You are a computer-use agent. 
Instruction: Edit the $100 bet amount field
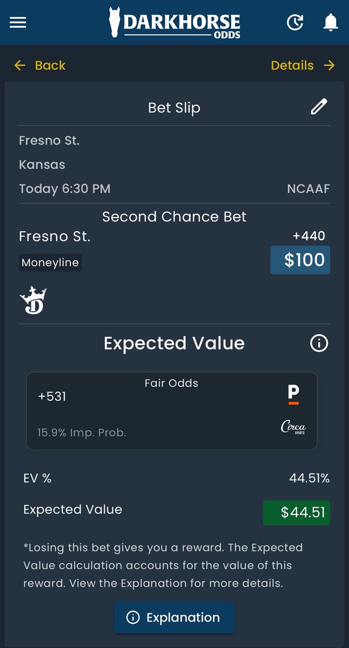click(x=300, y=260)
